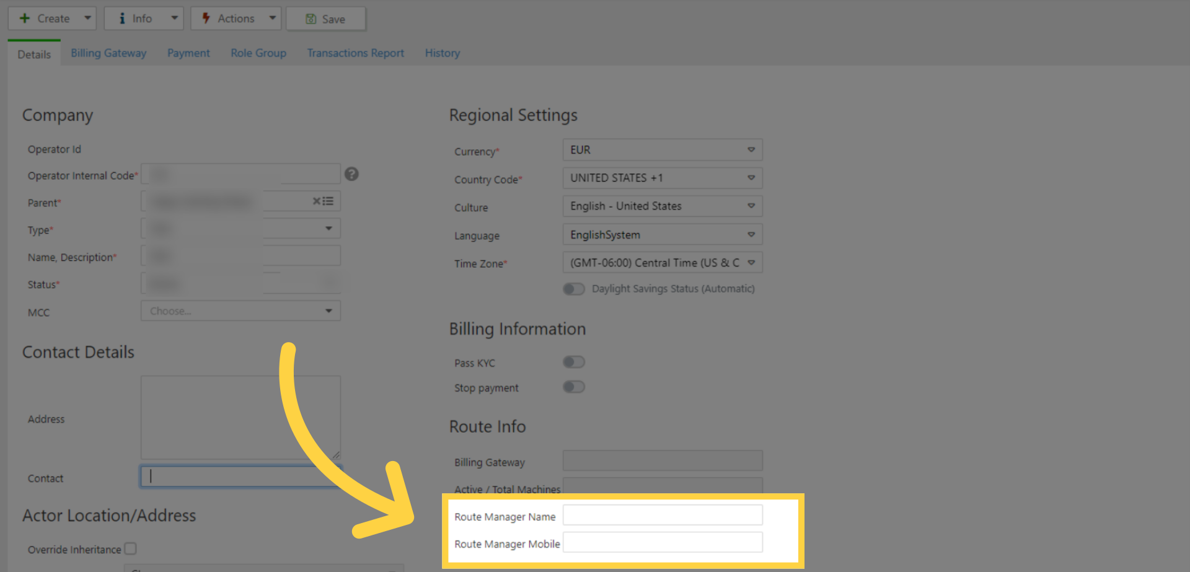Click the Save button label

[x=333, y=19]
